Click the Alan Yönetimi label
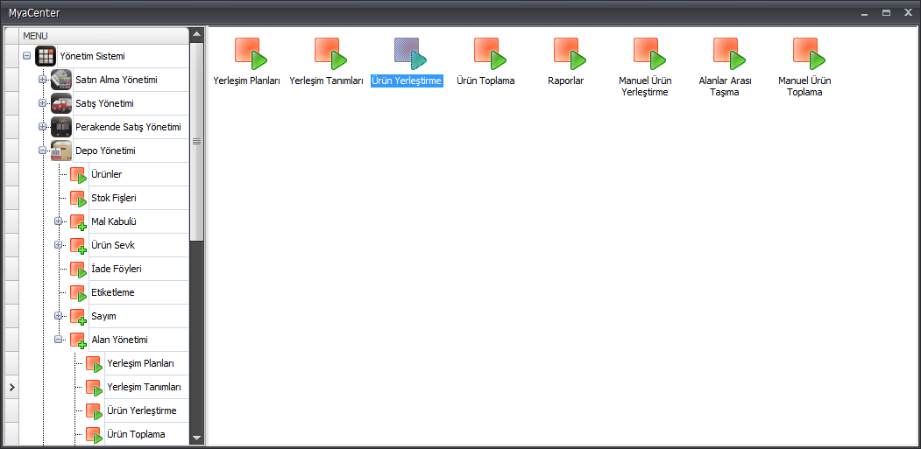The width and height of the screenshot is (921, 449). click(119, 340)
